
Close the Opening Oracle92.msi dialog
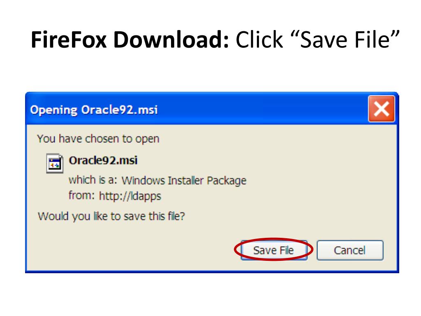[382, 109]
